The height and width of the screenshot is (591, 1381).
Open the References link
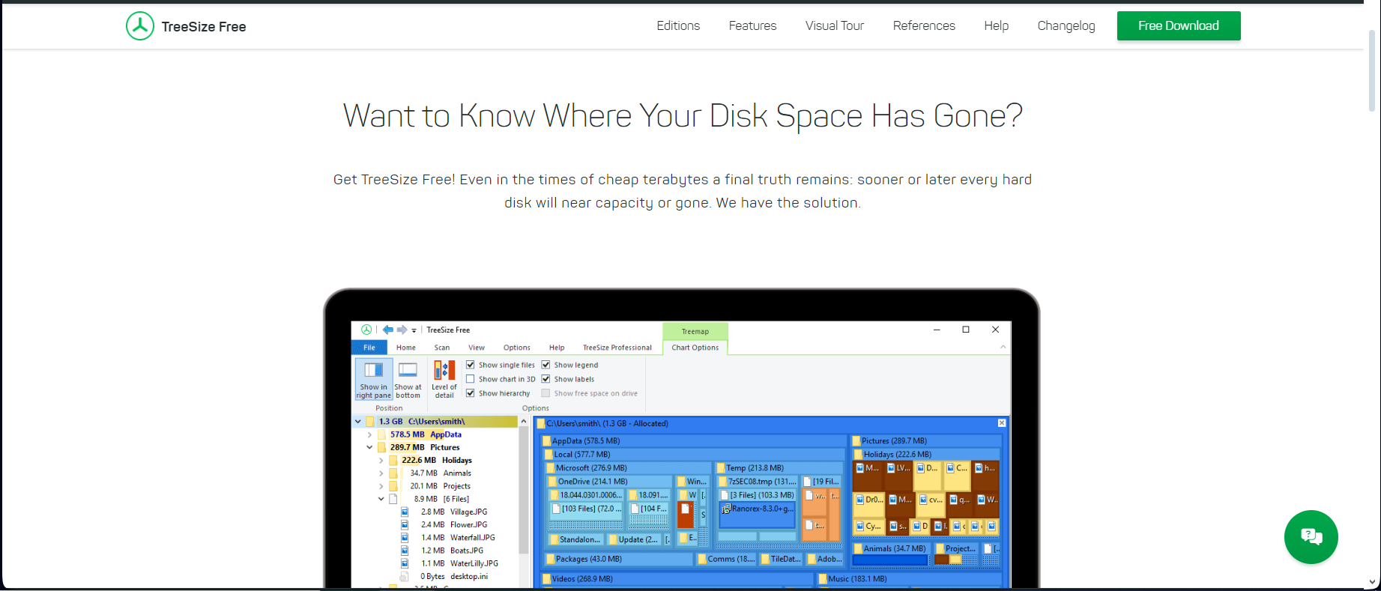tap(924, 25)
